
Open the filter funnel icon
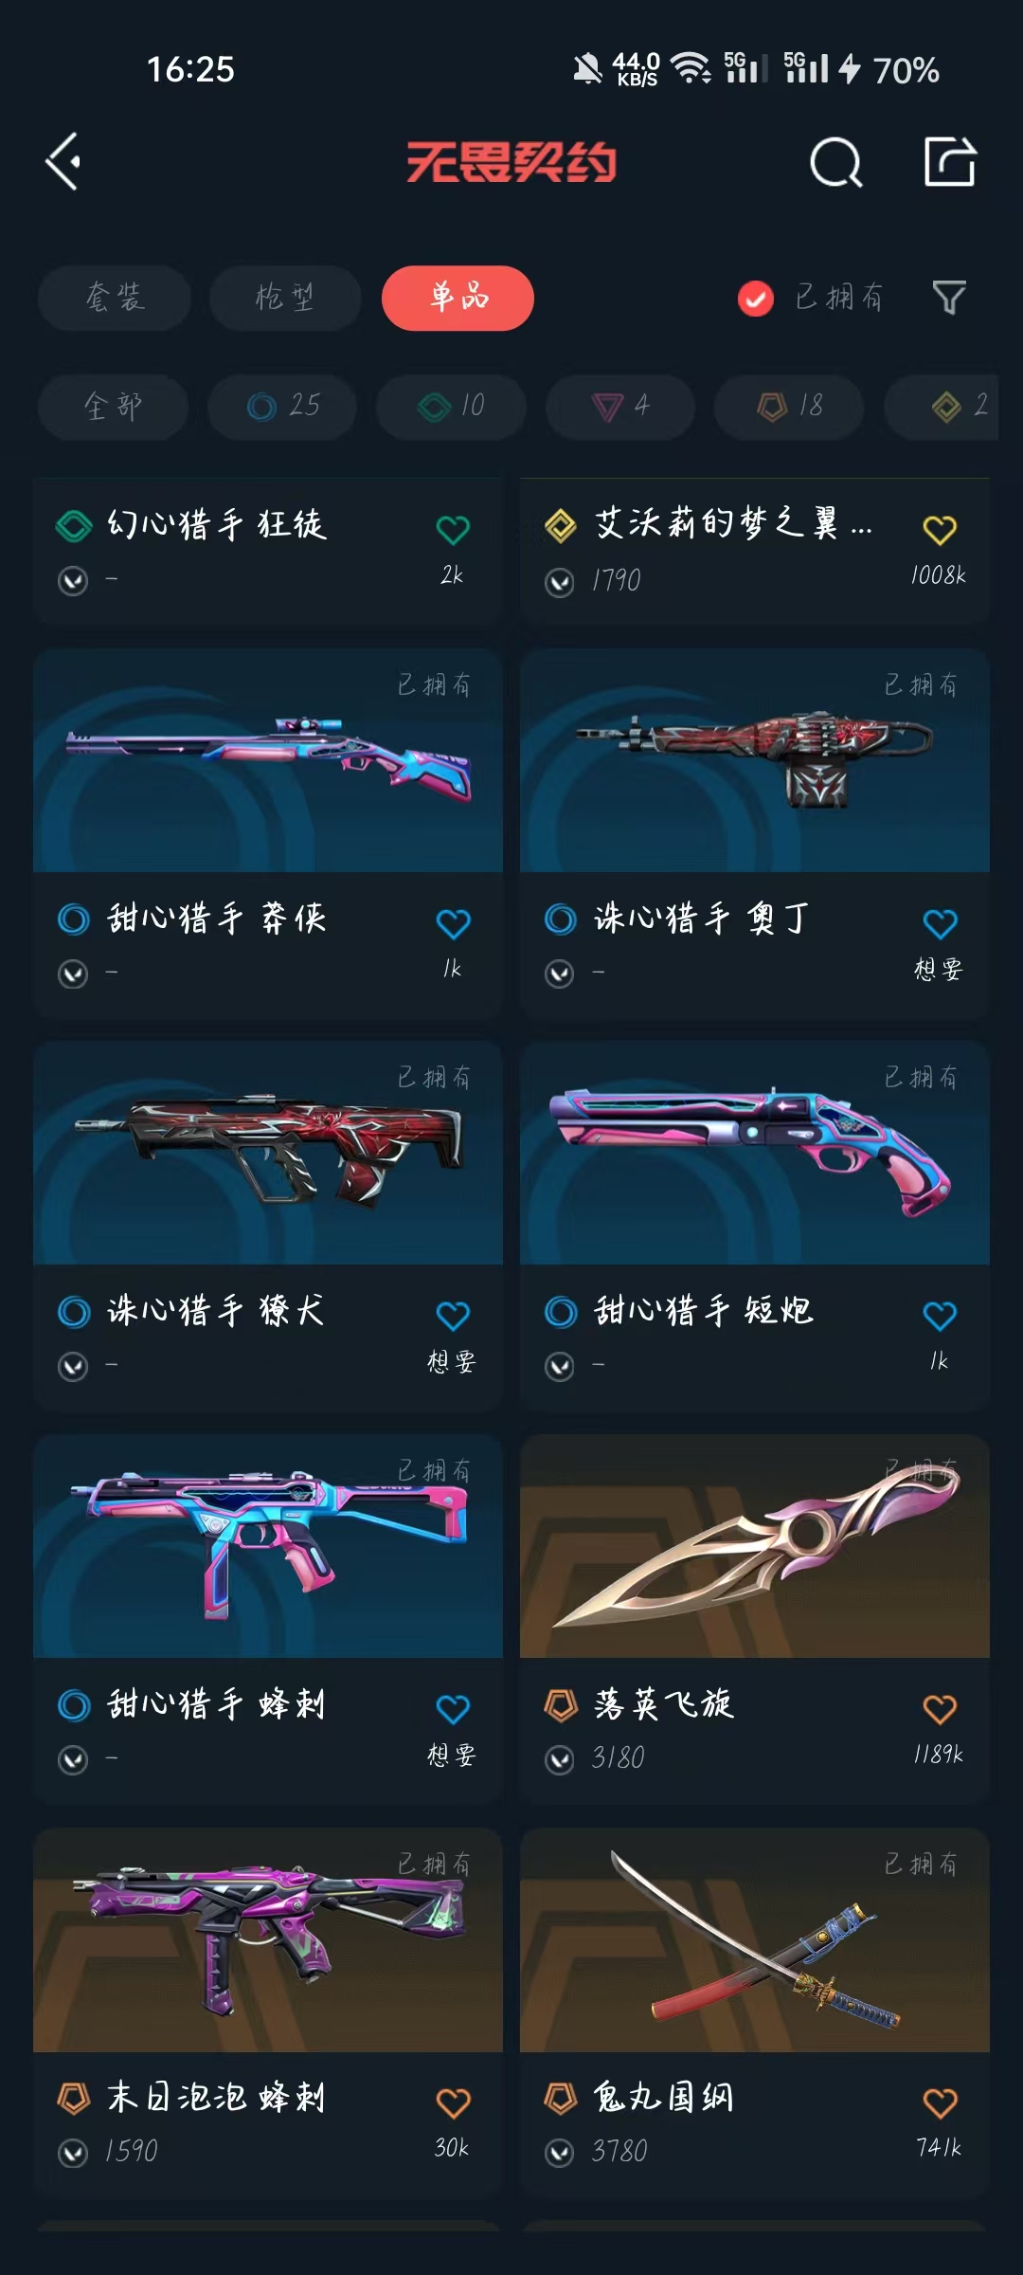point(949,298)
